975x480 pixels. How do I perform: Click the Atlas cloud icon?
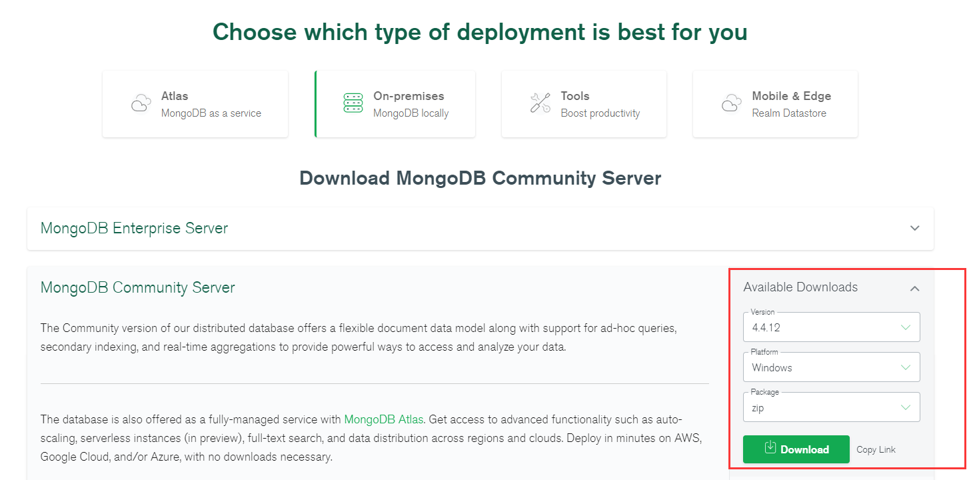pos(141,103)
